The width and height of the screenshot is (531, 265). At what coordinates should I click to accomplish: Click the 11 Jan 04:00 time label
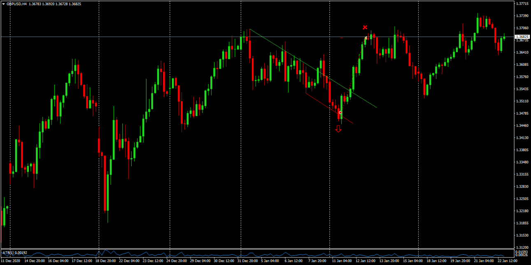tap(342, 261)
